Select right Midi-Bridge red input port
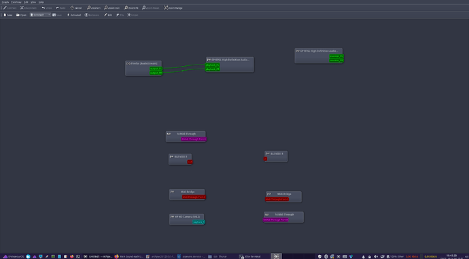 click(x=277, y=199)
